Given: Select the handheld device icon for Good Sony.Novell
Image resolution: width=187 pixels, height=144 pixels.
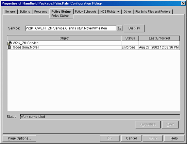Looking at the screenshot, I should pos(10,47).
